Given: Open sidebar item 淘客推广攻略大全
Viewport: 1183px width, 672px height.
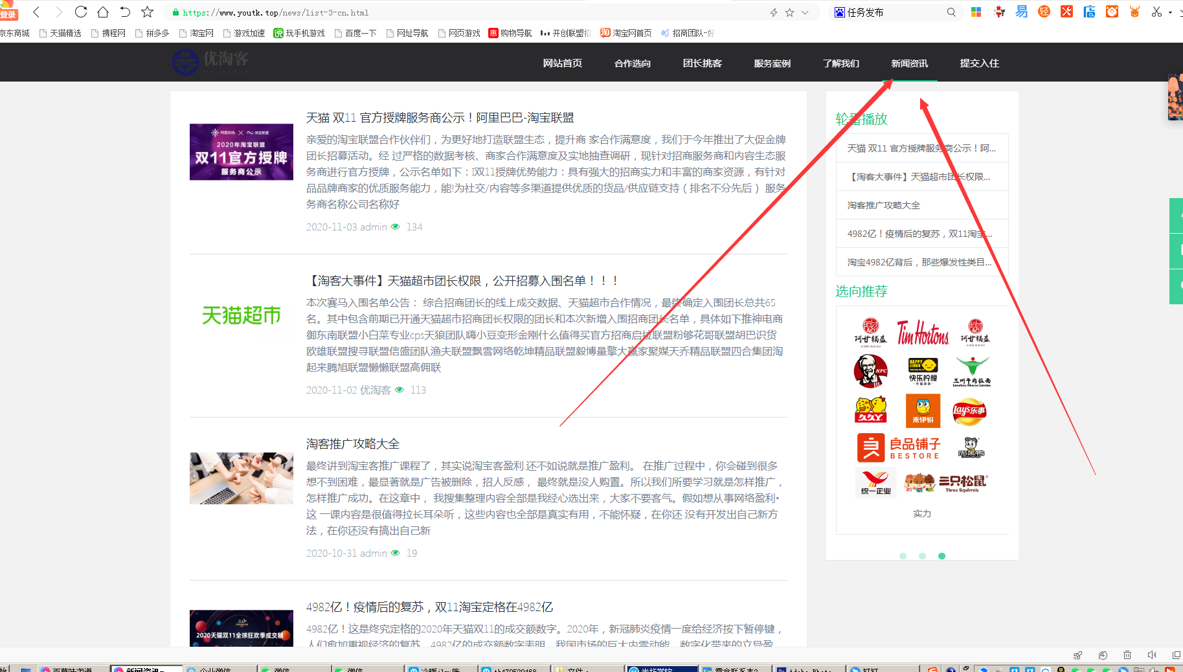Looking at the screenshot, I should click(883, 205).
